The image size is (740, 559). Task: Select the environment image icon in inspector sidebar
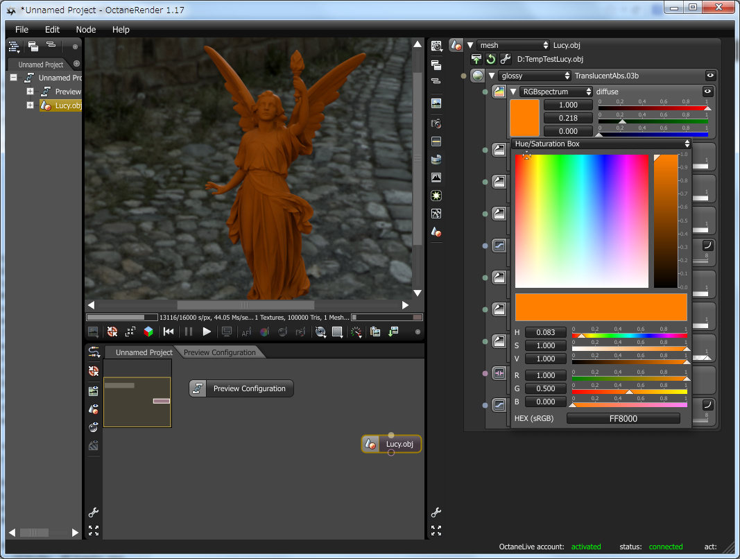[436, 103]
